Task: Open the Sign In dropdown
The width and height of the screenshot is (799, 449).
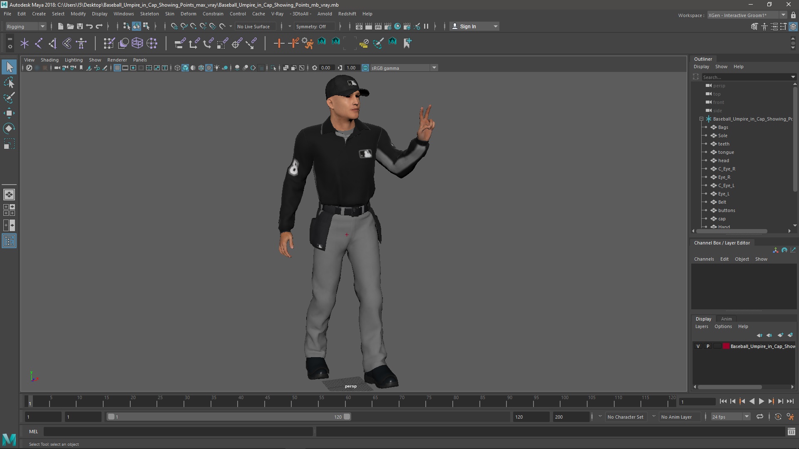Action: pos(475,26)
